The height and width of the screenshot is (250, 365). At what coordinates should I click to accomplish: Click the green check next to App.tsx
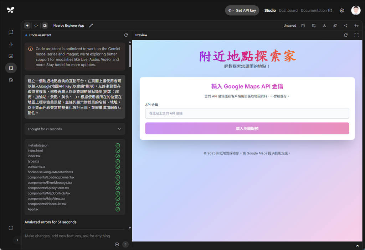coord(118,209)
